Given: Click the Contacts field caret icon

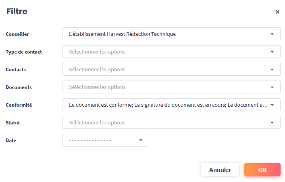Looking at the screenshot, I should (272, 70).
